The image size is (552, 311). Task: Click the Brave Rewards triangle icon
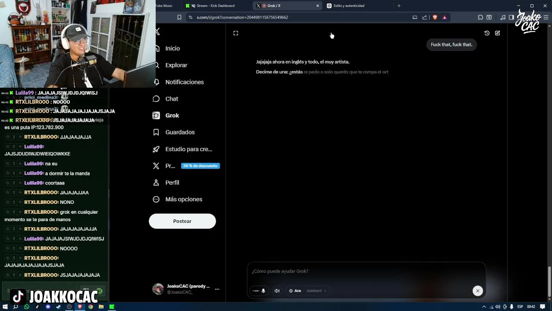point(445,17)
